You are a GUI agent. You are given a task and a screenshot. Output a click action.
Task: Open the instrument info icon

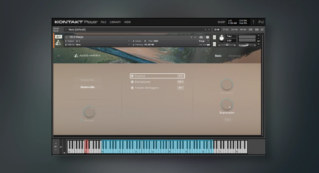[208, 37]
